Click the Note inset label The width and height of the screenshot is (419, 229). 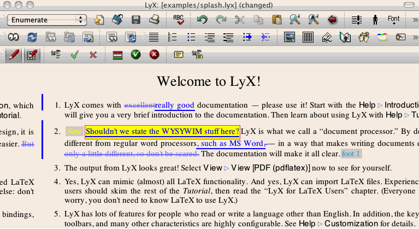point(74,132)
